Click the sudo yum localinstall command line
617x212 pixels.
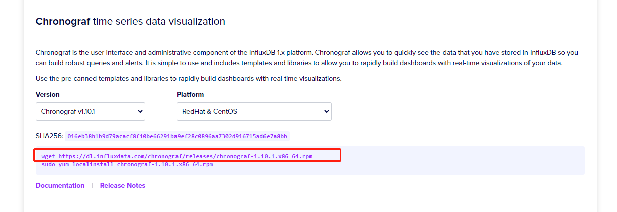tap(127, 164)
